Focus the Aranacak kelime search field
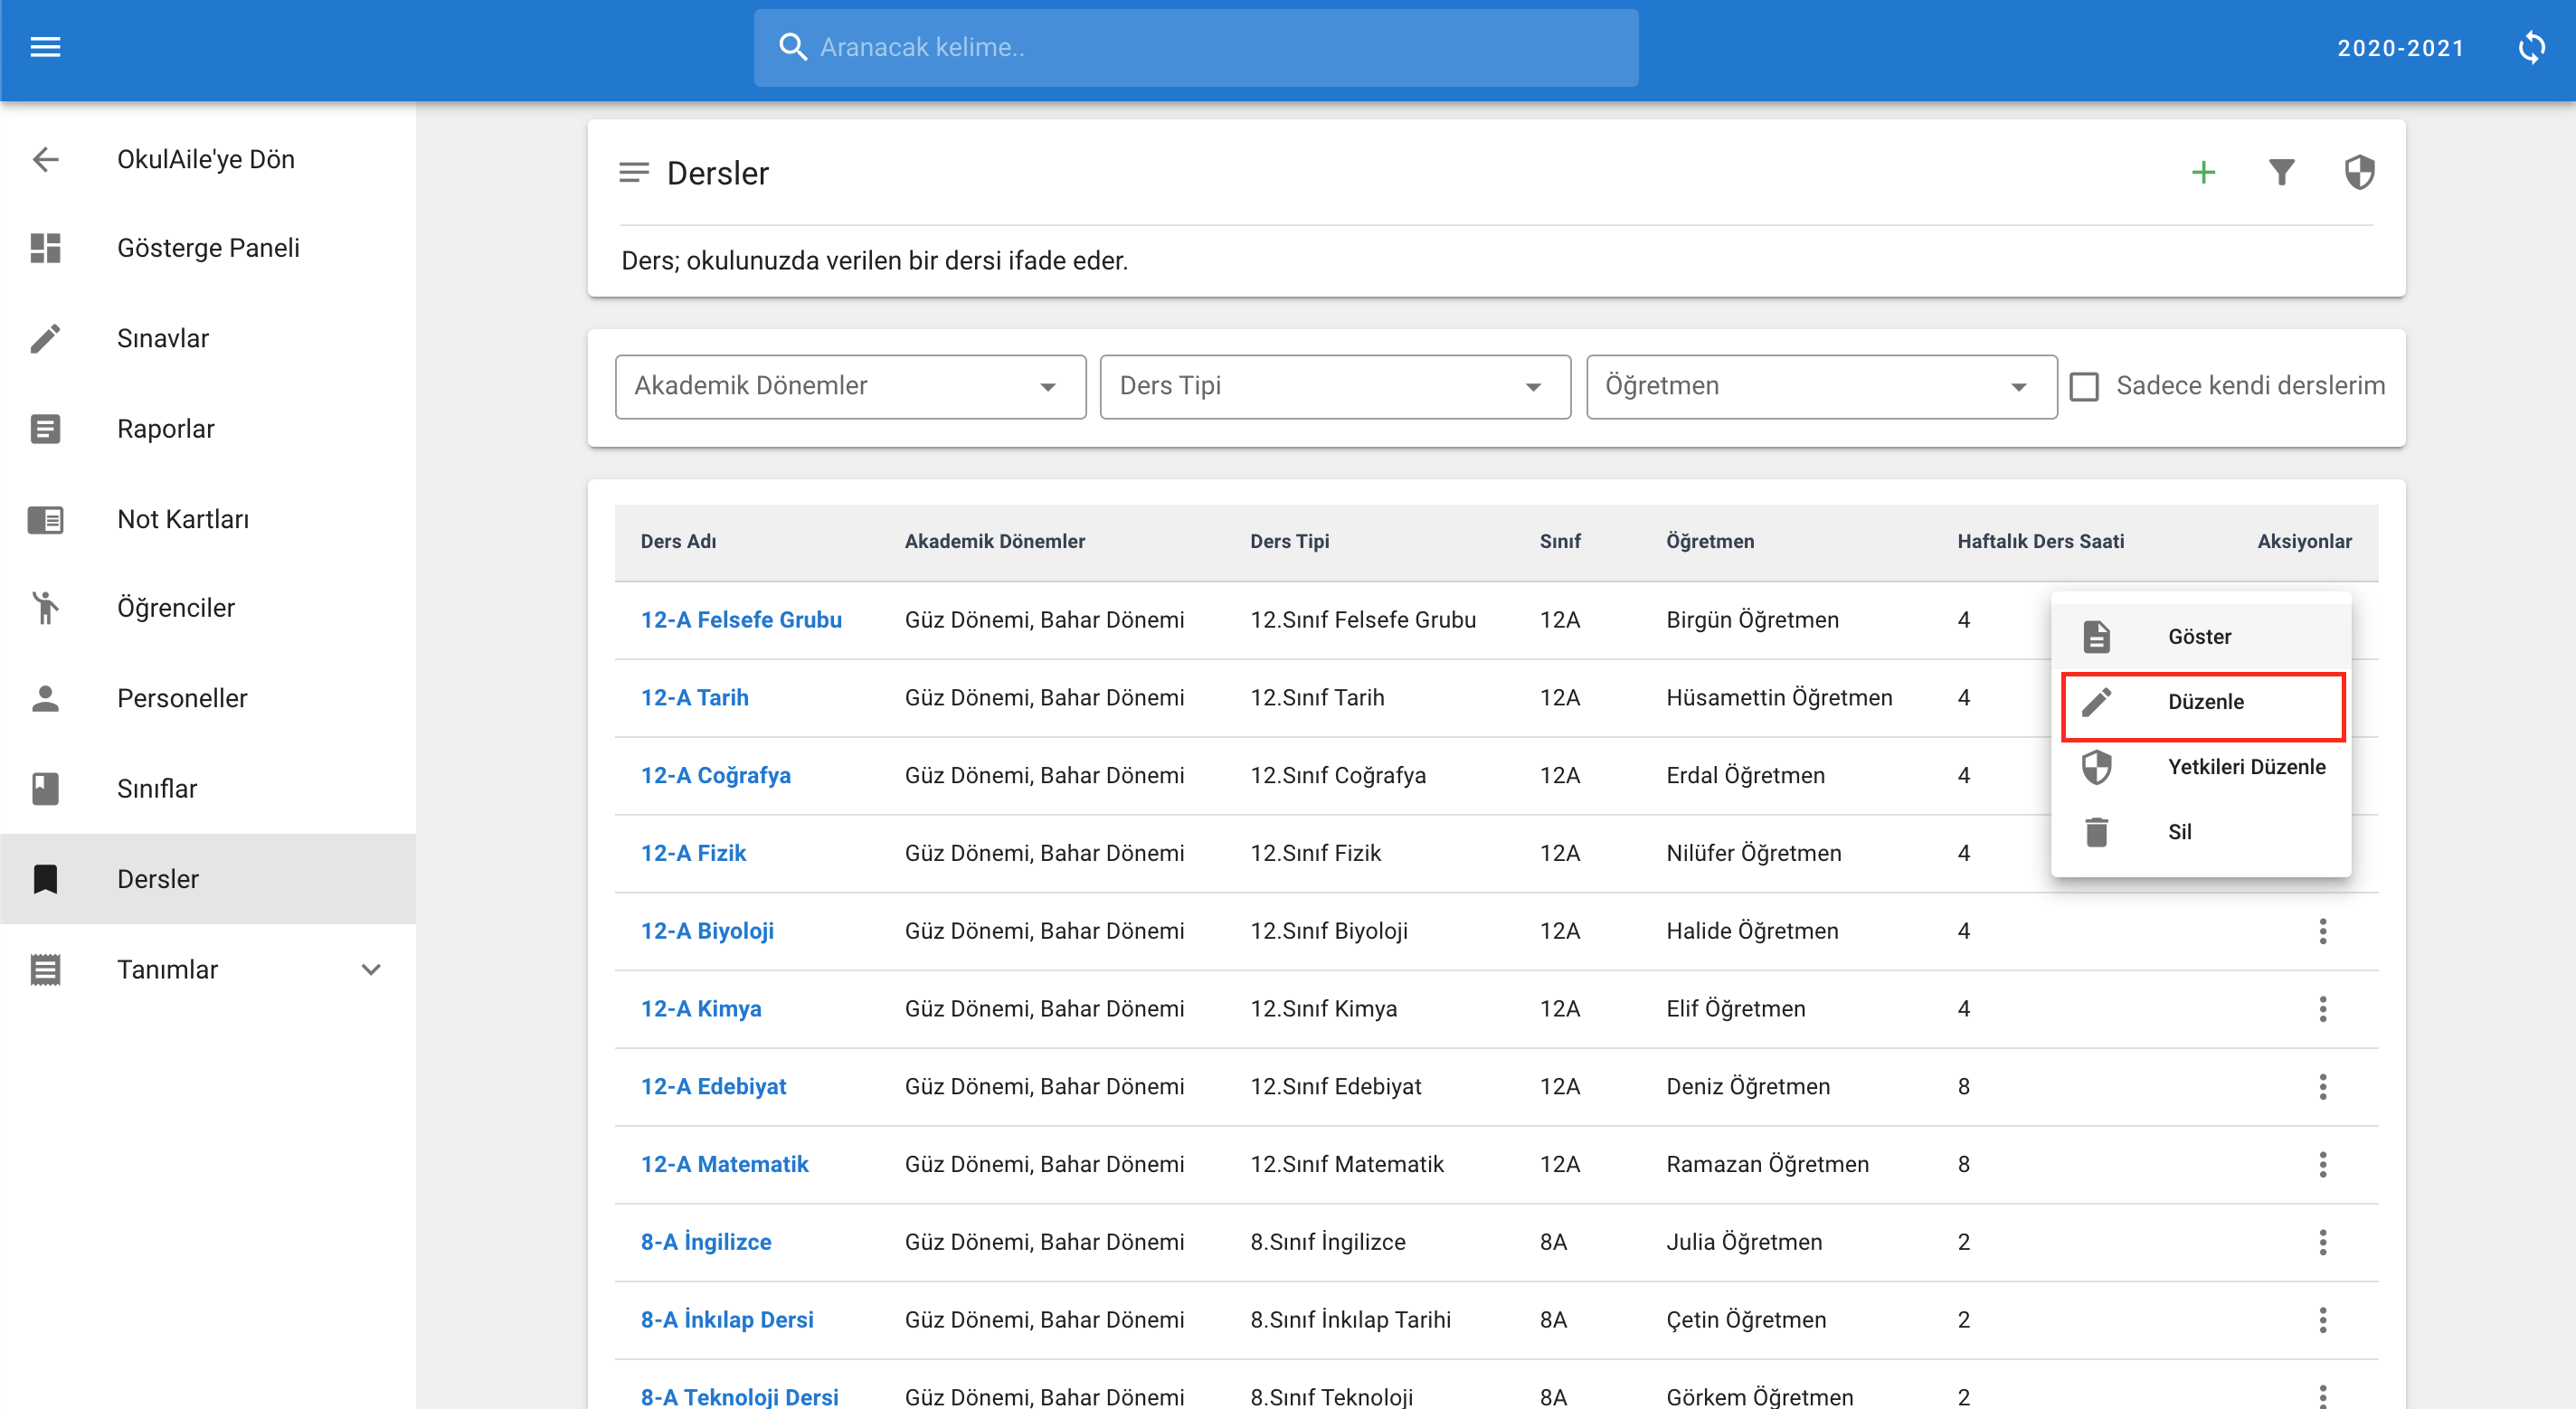Viewport: 2576px width, 1409px height. (1196, 47)
